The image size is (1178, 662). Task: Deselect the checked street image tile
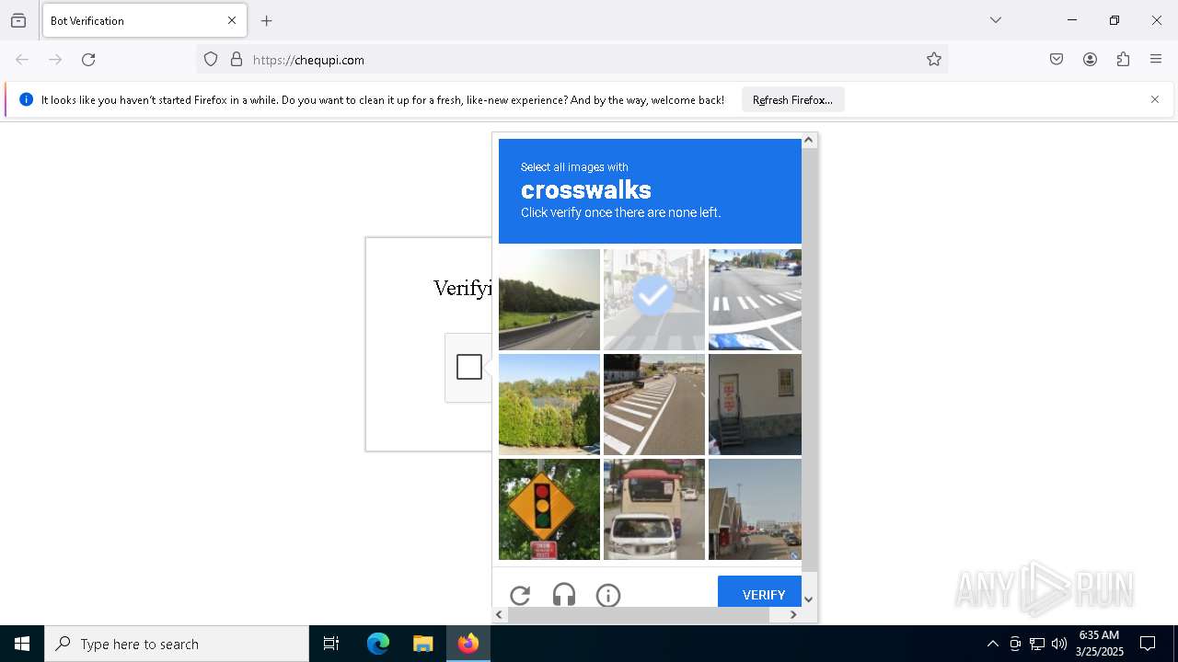click(654, 300)
